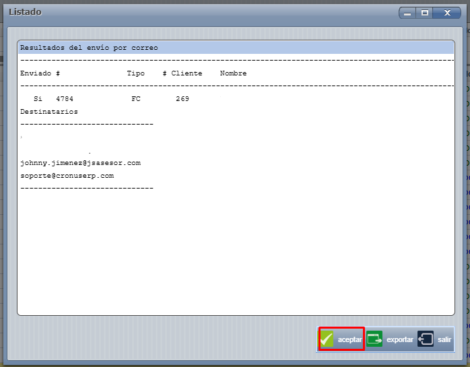
Task: Click the 'Enviado #' column header
Action: 40,73
